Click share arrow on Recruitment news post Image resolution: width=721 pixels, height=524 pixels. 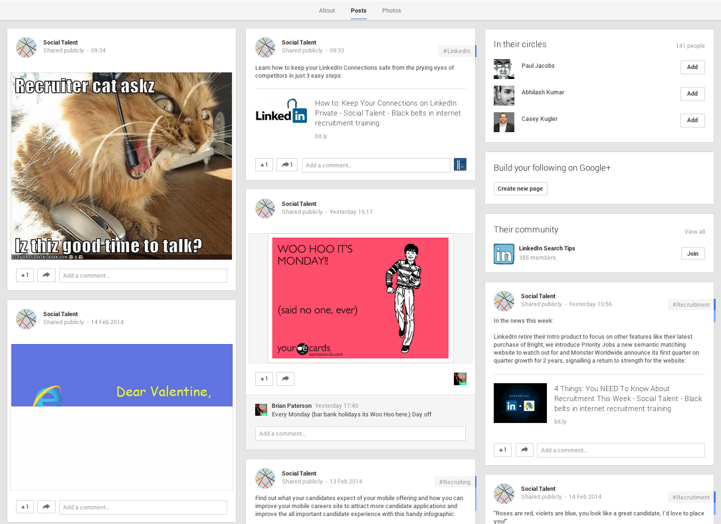pos(524,450)
